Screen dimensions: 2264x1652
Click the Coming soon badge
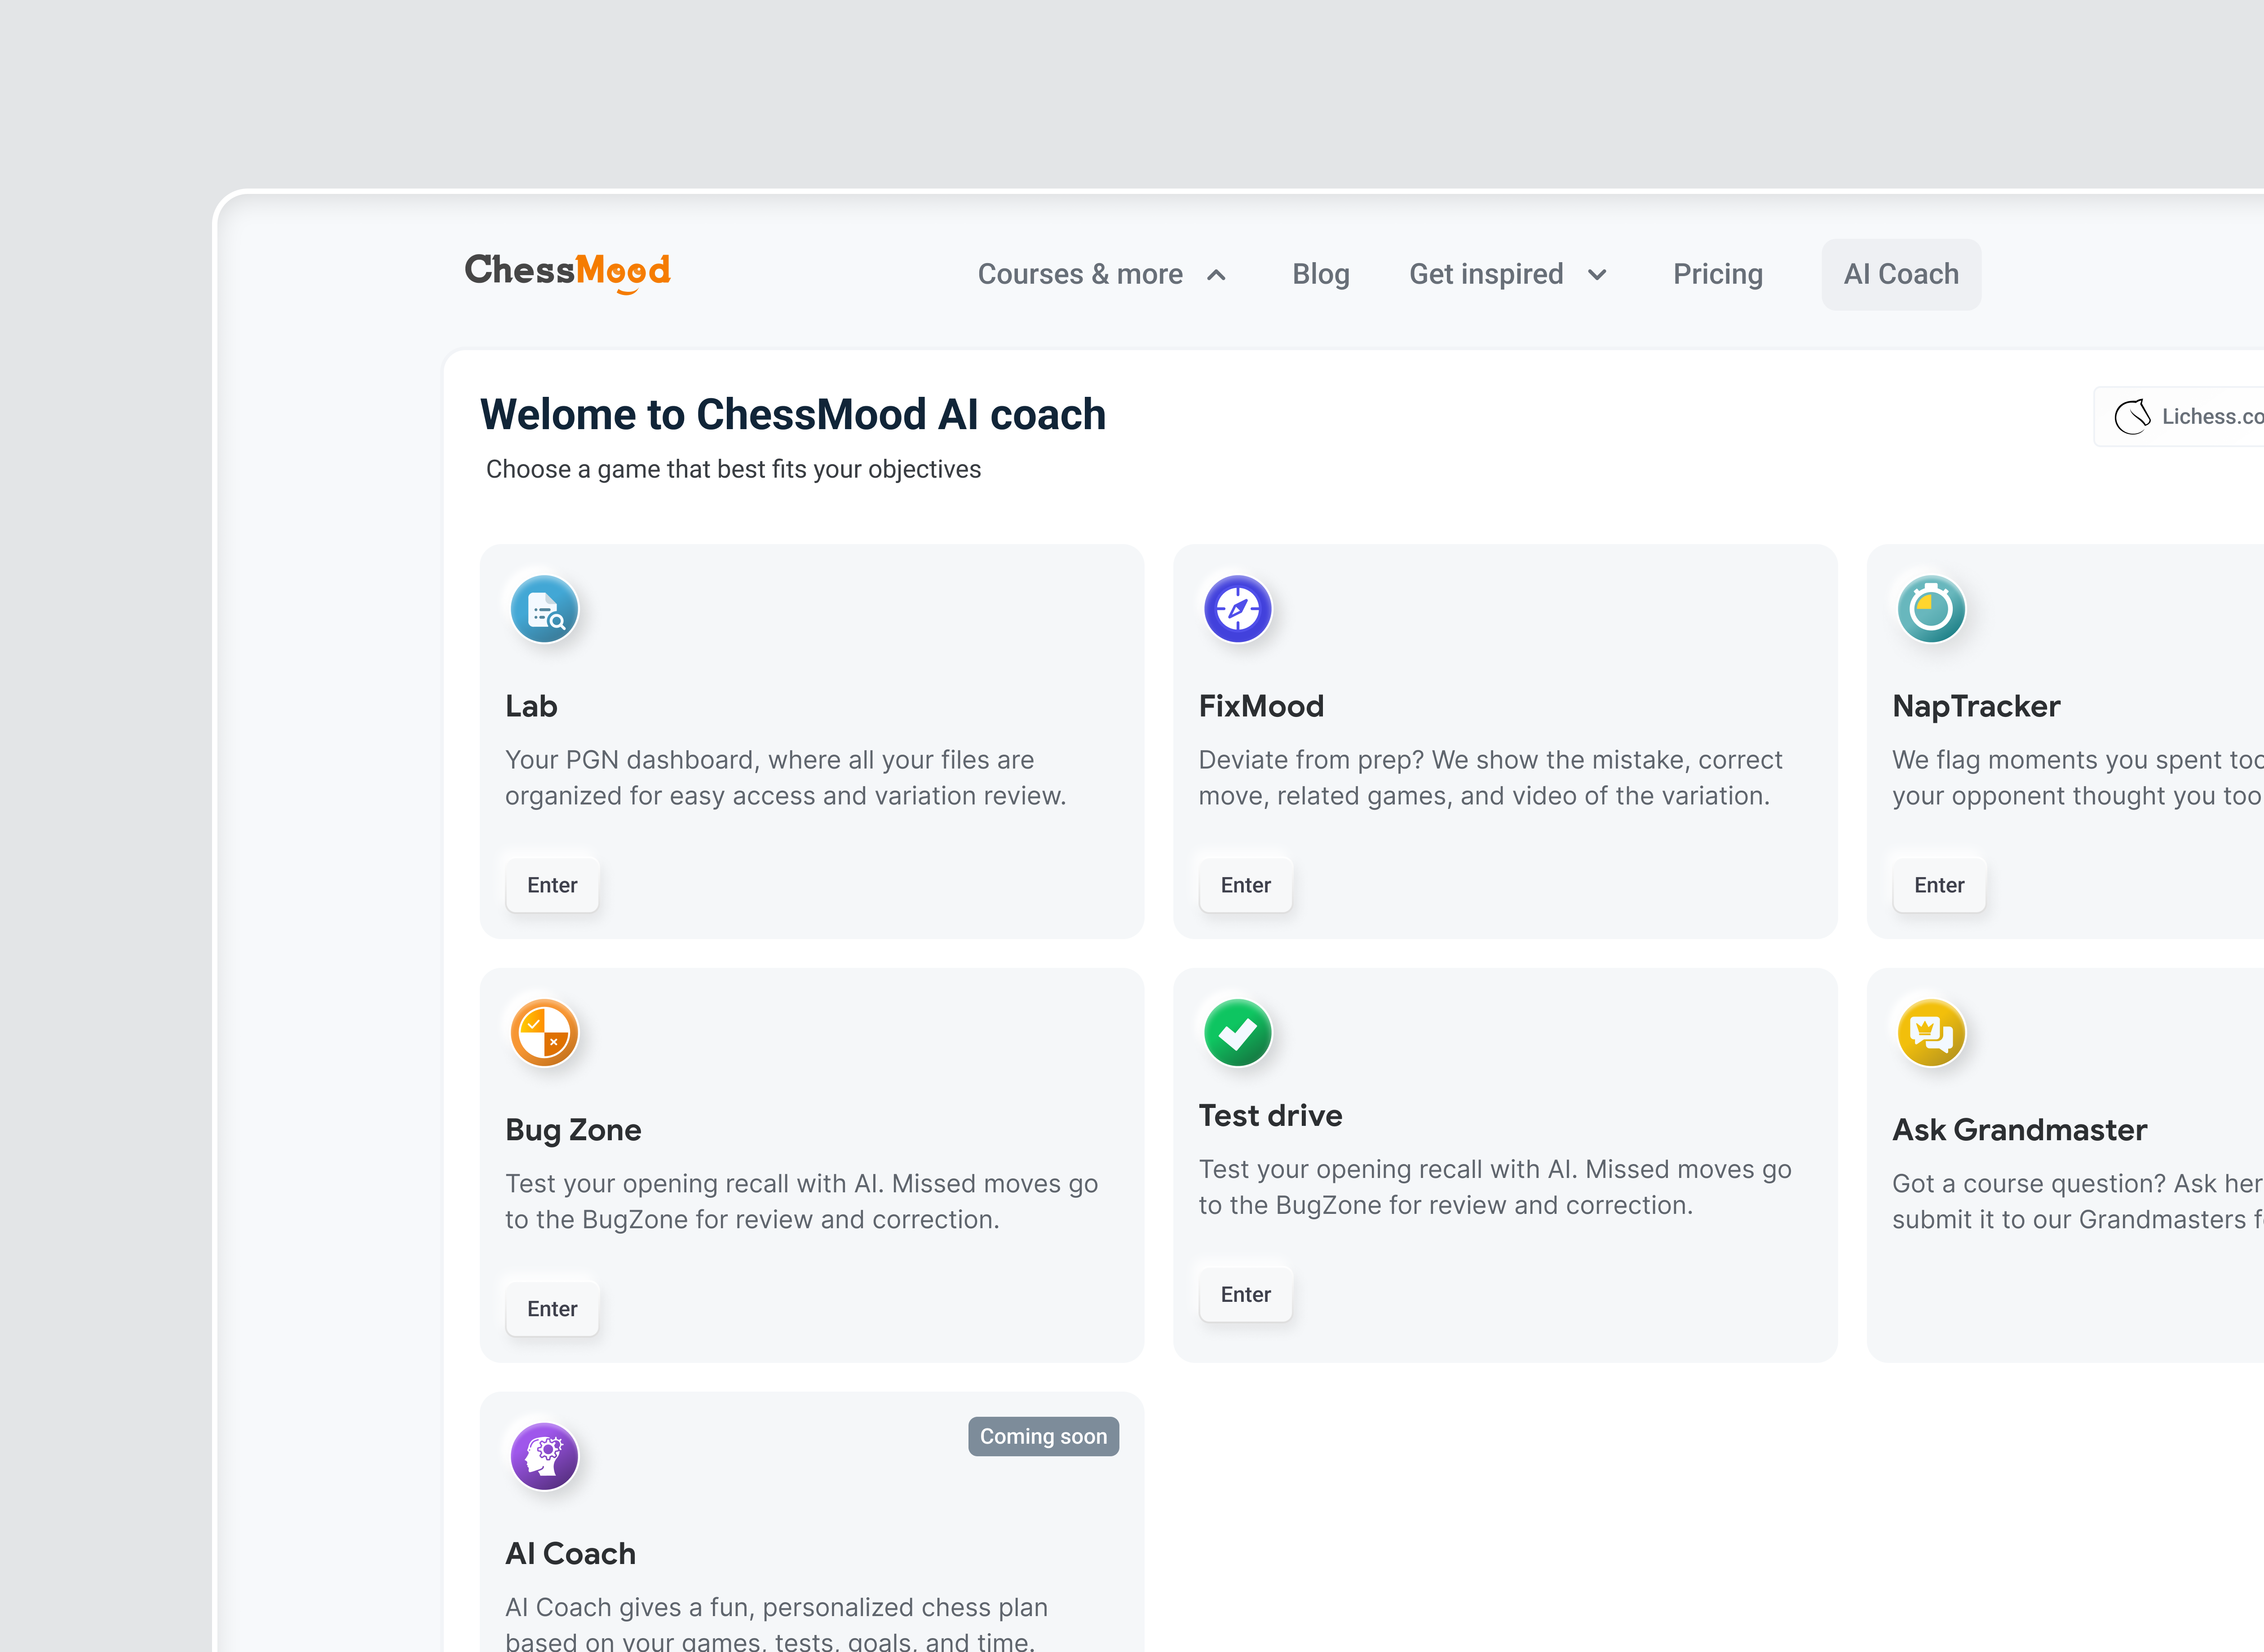[x=1044, y=1437]
